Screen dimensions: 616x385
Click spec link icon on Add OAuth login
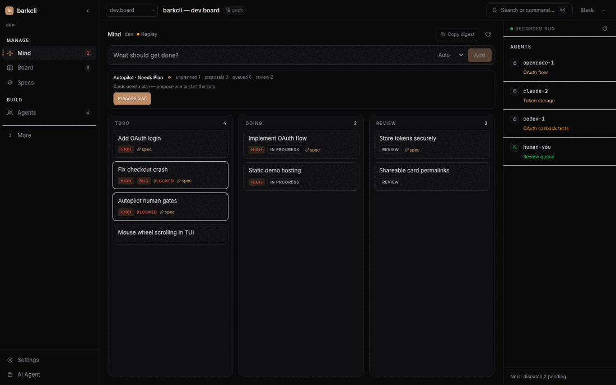click(139, 149)
